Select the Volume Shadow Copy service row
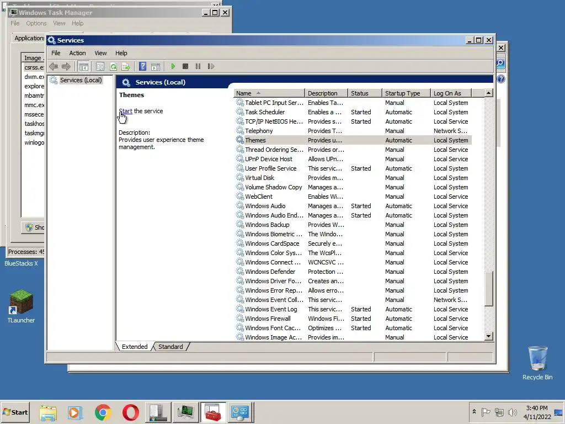565x424 pixels. coord(353,187)
